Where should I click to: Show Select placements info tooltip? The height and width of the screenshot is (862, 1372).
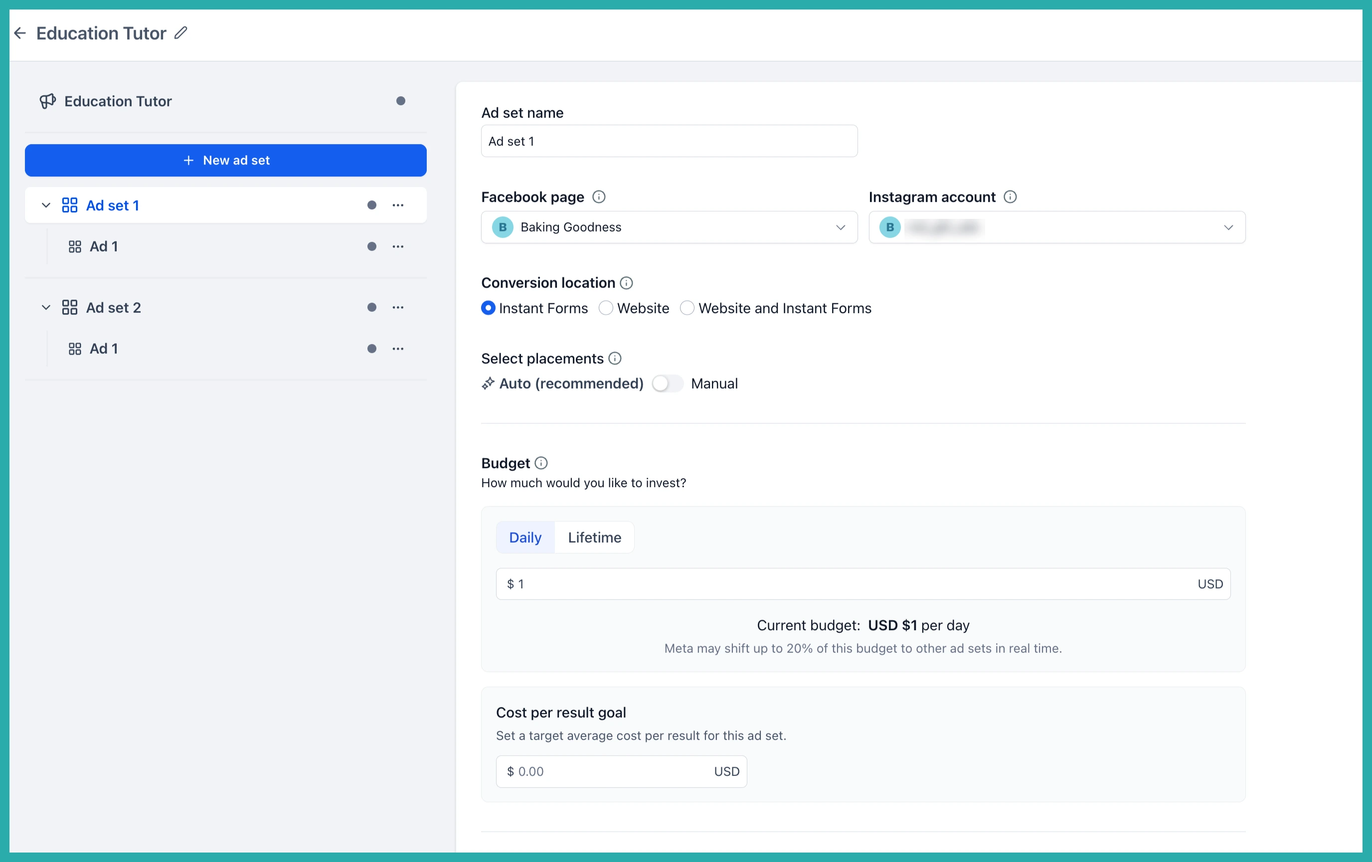(614, 358)
